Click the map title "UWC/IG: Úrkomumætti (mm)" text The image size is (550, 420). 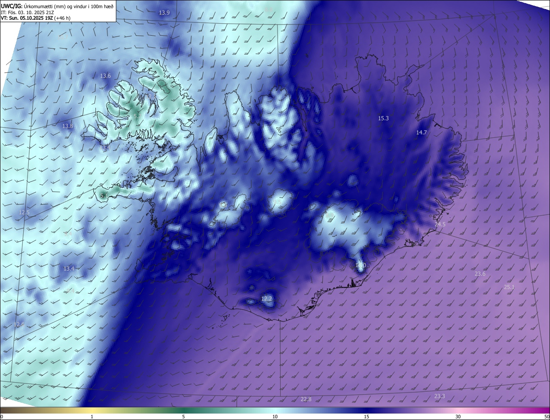point(33,6)
